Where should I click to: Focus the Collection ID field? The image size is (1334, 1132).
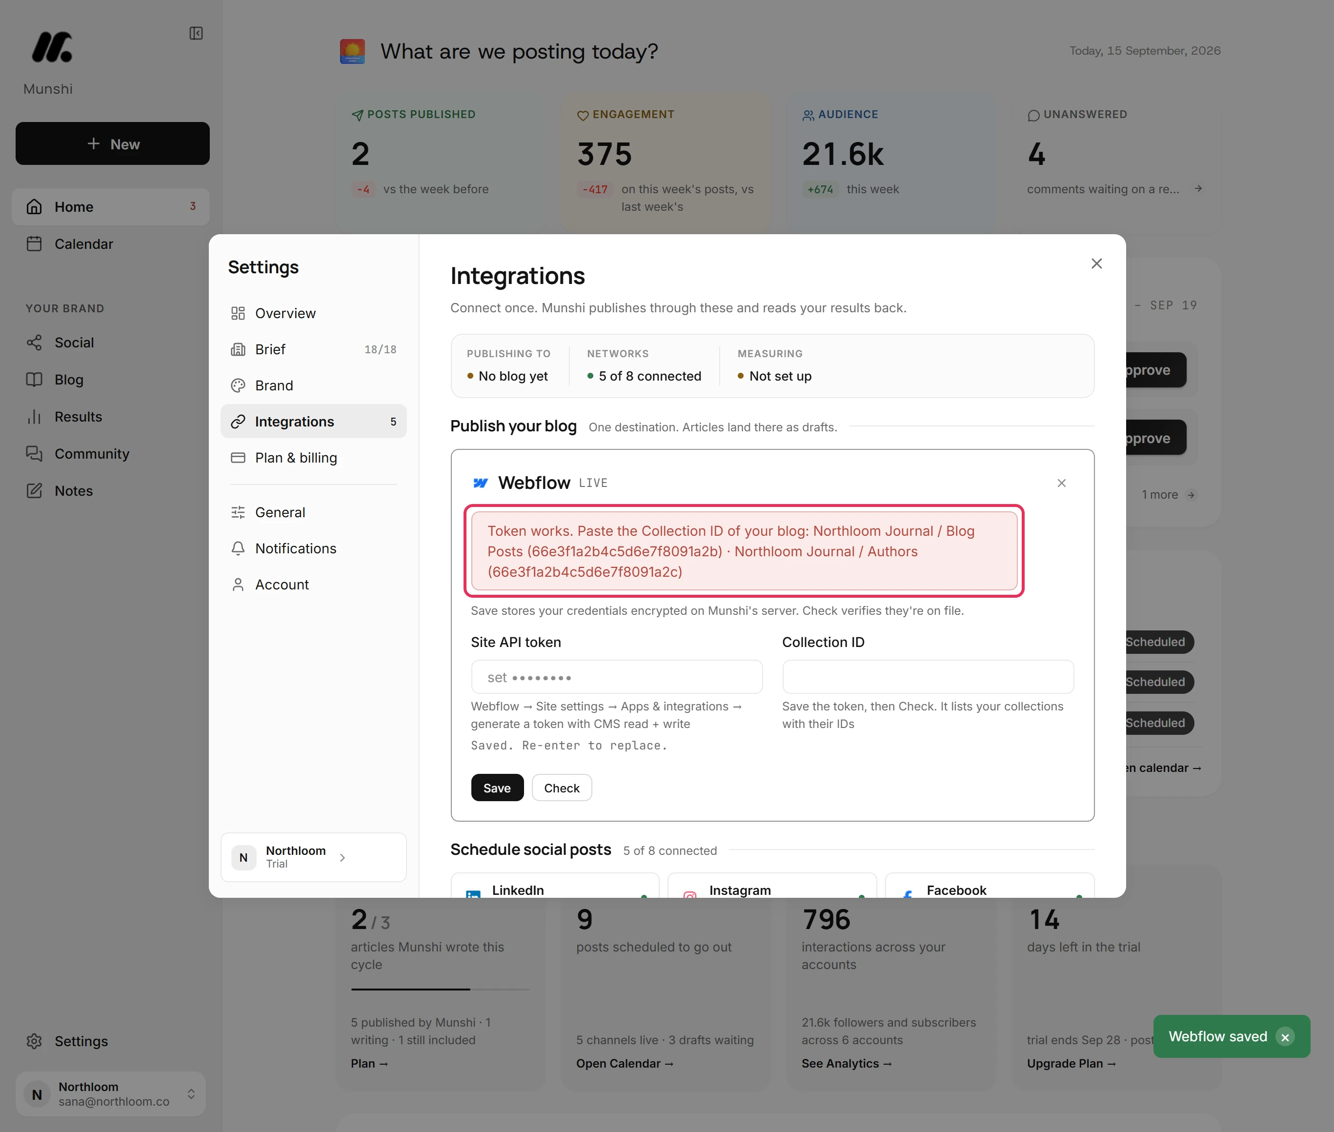pyautogui.click(x=928, y=677)
